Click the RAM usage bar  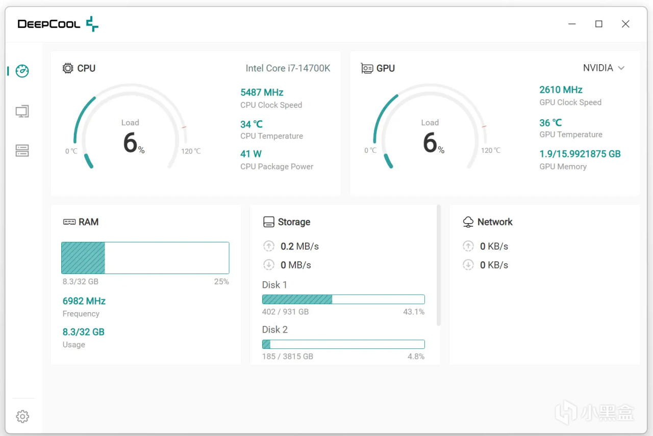coord(145,258)
